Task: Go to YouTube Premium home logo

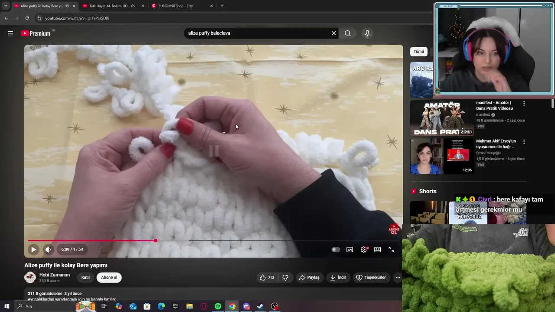Action: 36,33
